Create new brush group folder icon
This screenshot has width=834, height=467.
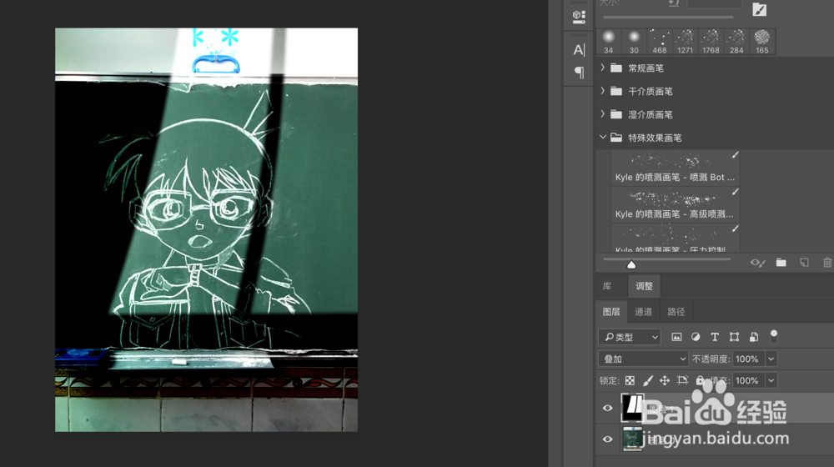click(781, 262)
